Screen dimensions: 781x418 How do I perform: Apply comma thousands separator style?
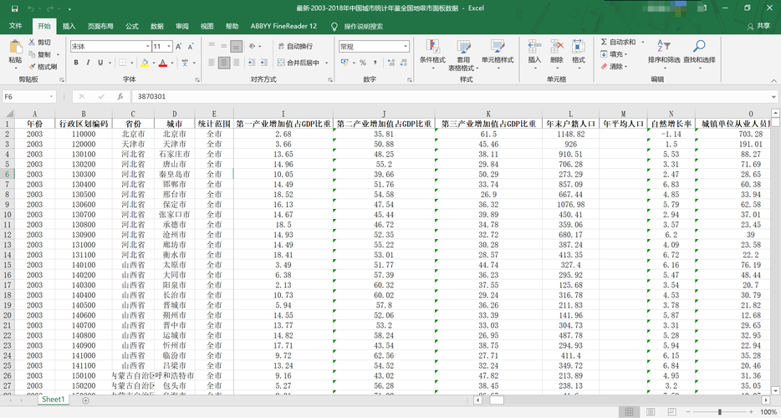click(x=375, y=63)
